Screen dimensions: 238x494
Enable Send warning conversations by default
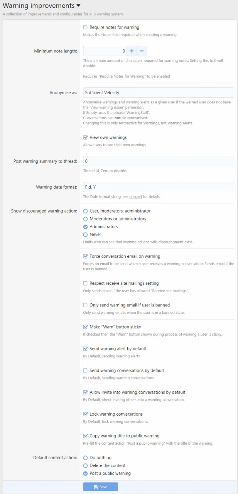[x=86, y=370]
